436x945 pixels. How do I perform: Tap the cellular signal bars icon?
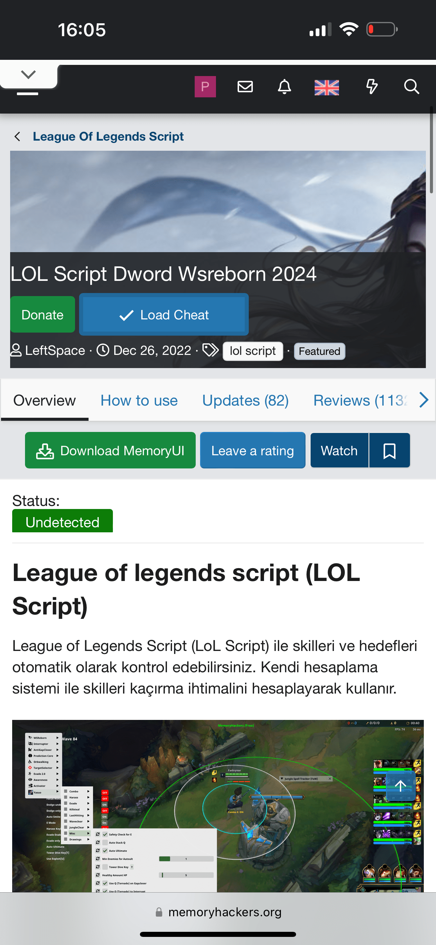pos(320,29)
